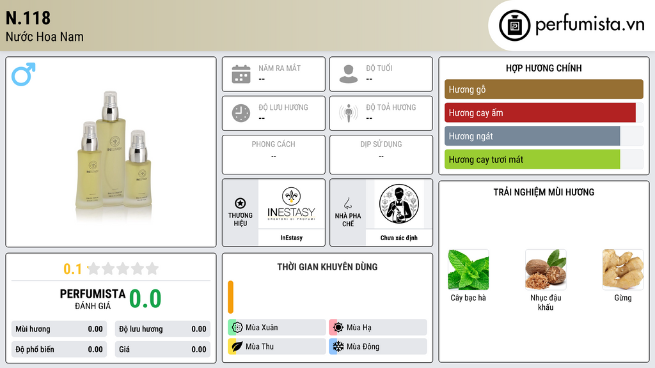Click the Chưa xác định perfumer label

pyautogui.click(x=399, y=238)
